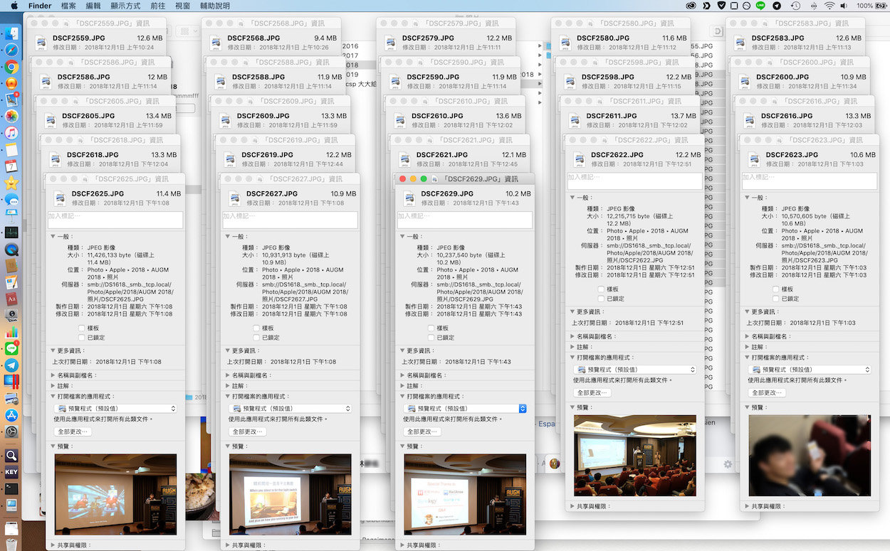Expand 共享與權限 section in DSCF2622.JPG info
This screenshot has width=890, height=551.
(x=571, y=506)
